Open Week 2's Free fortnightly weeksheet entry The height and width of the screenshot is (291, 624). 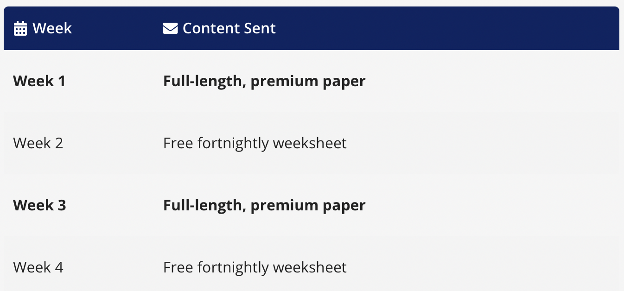coord(255,144)
